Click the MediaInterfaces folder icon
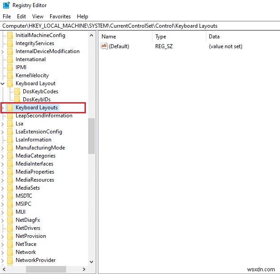This screenshot has height=274, width=280. [x=10, y=164]
